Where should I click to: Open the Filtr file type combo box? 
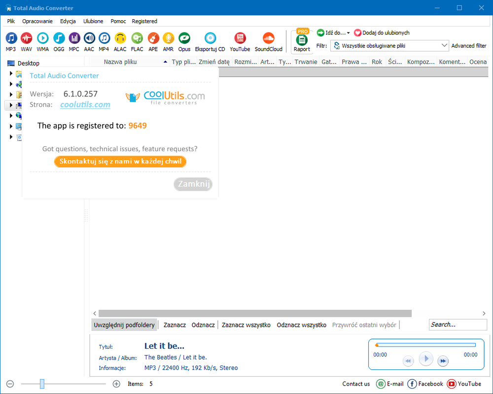389,46
